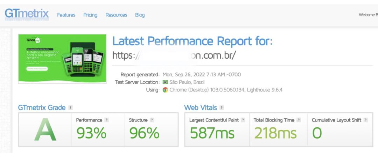
Task: Click the Cumulative Layout Shift help icon
Action: tap(365, 120)
